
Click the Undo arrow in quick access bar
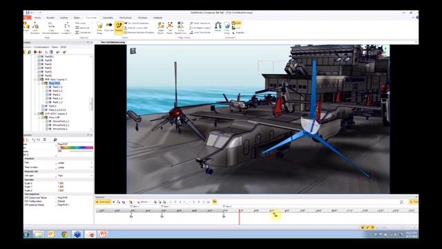[32, 12]
